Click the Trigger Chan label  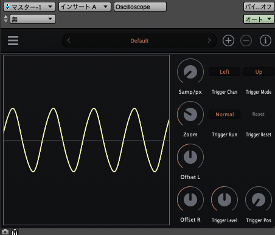pyautogui.click(x=225, y=92)
